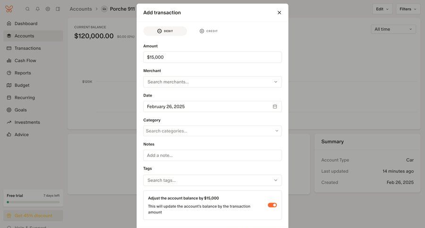
Task: Click the Date field February 26, 2025
Action: click(212, 106)
